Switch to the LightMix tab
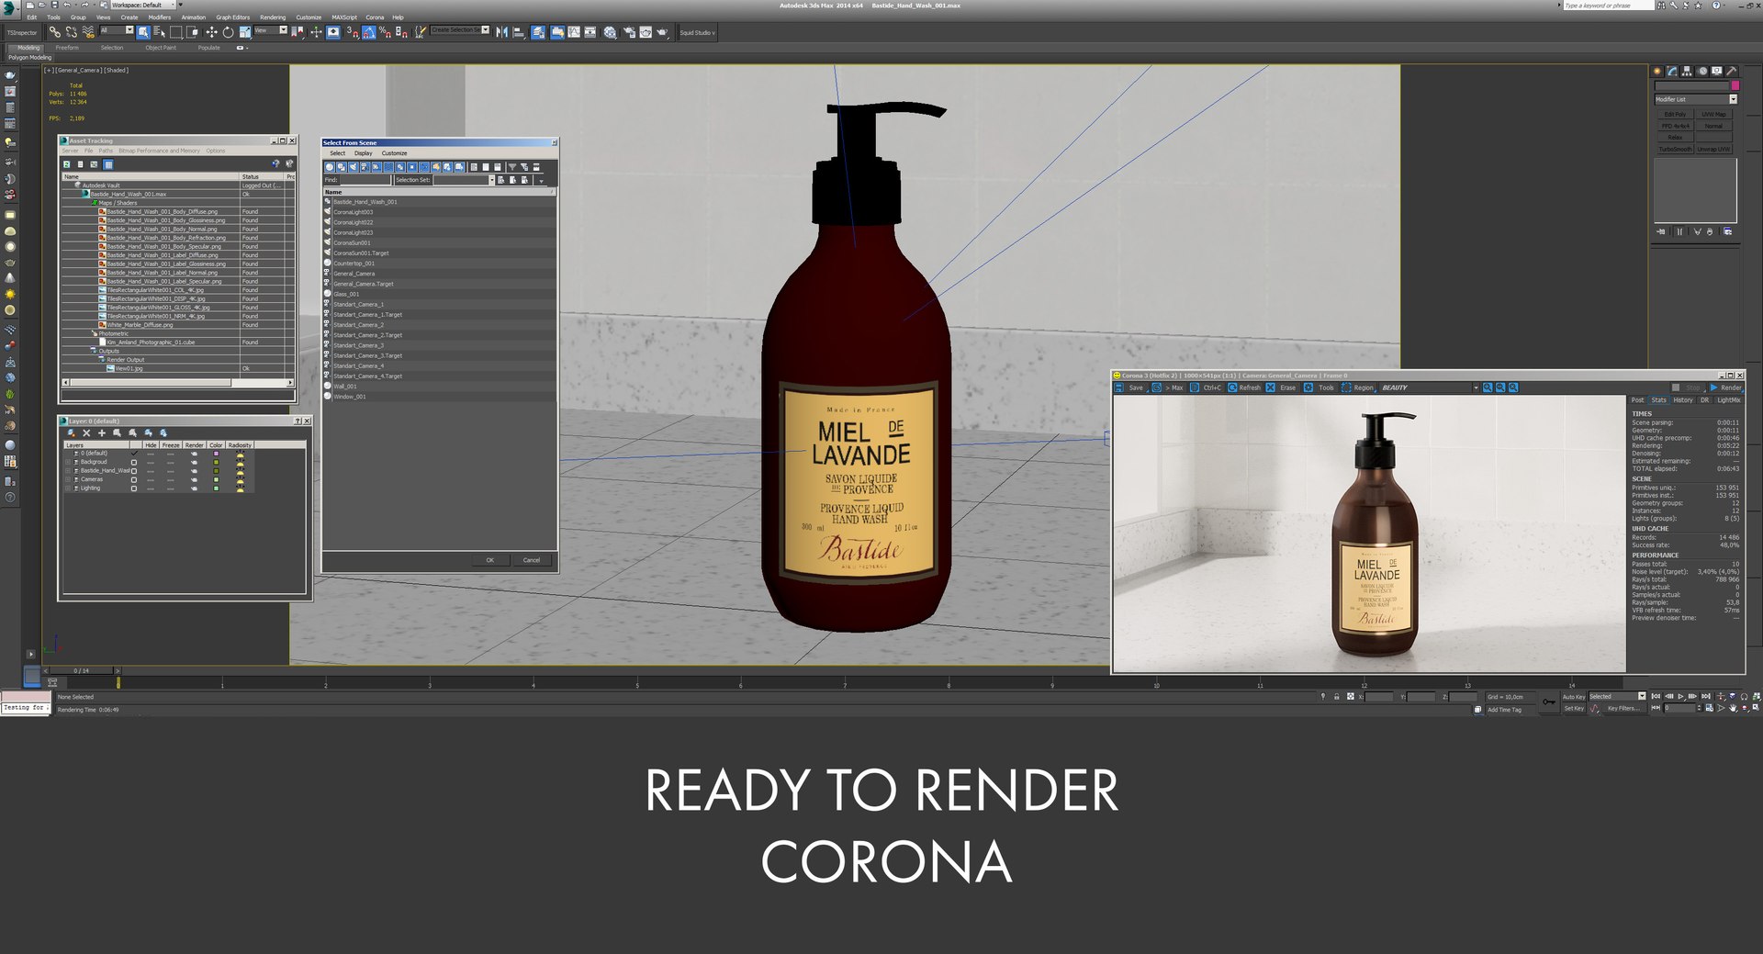This screenshot has height=954, width=1763. (1729, 399)
